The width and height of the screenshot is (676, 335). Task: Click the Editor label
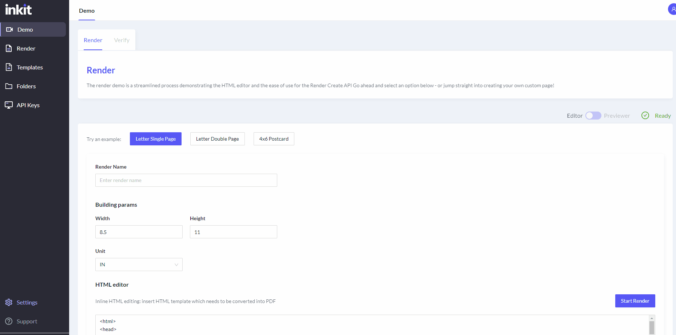(574, 116)
